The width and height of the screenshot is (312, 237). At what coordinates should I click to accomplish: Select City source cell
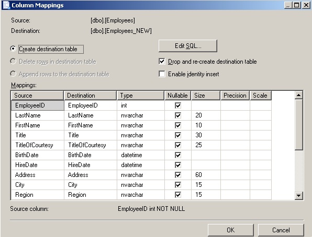(x=38, y=185)
